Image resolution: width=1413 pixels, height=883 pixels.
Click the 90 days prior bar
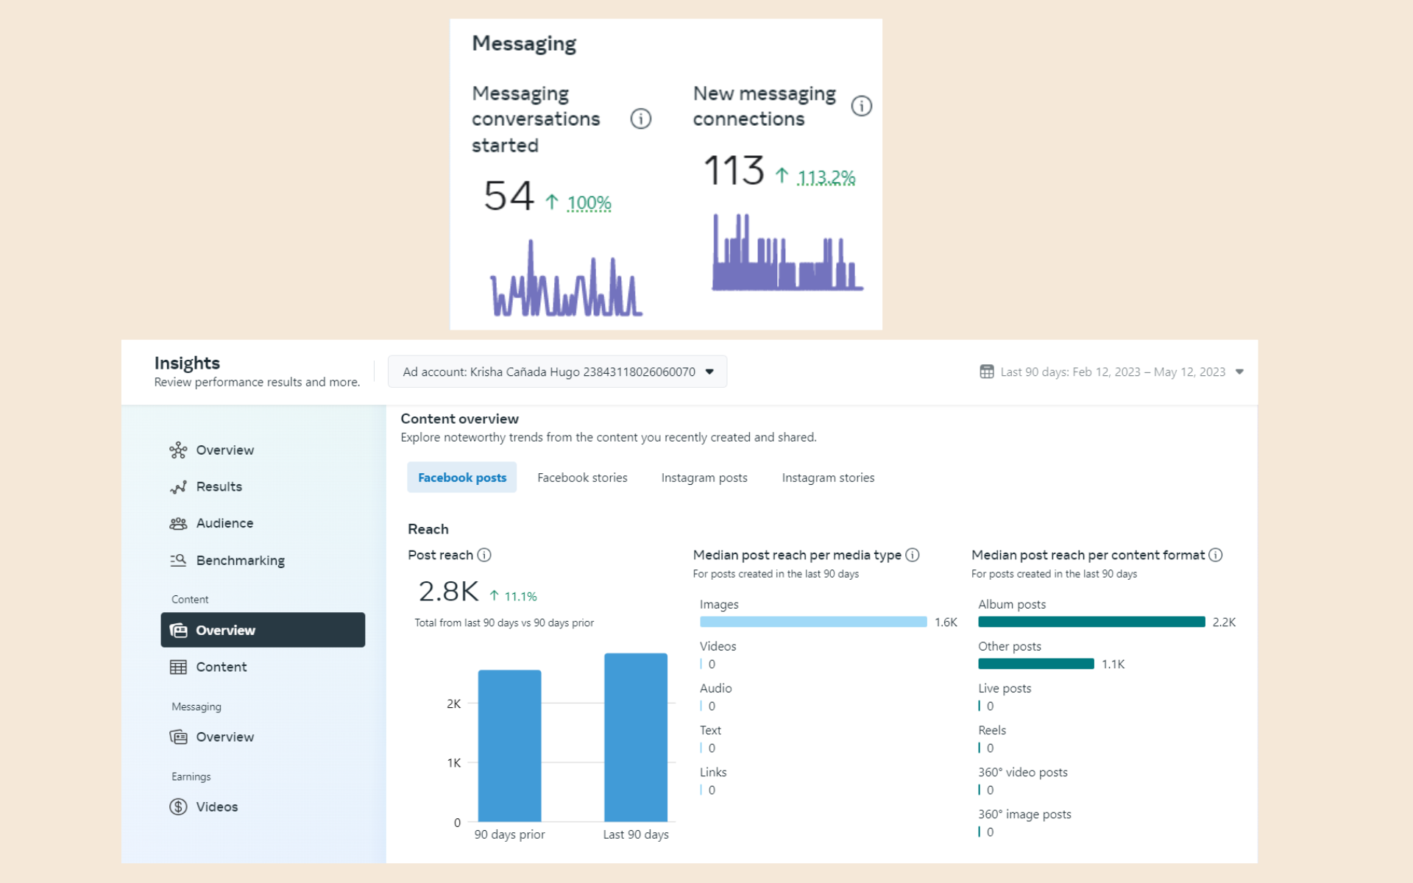(x=509, y=745)
